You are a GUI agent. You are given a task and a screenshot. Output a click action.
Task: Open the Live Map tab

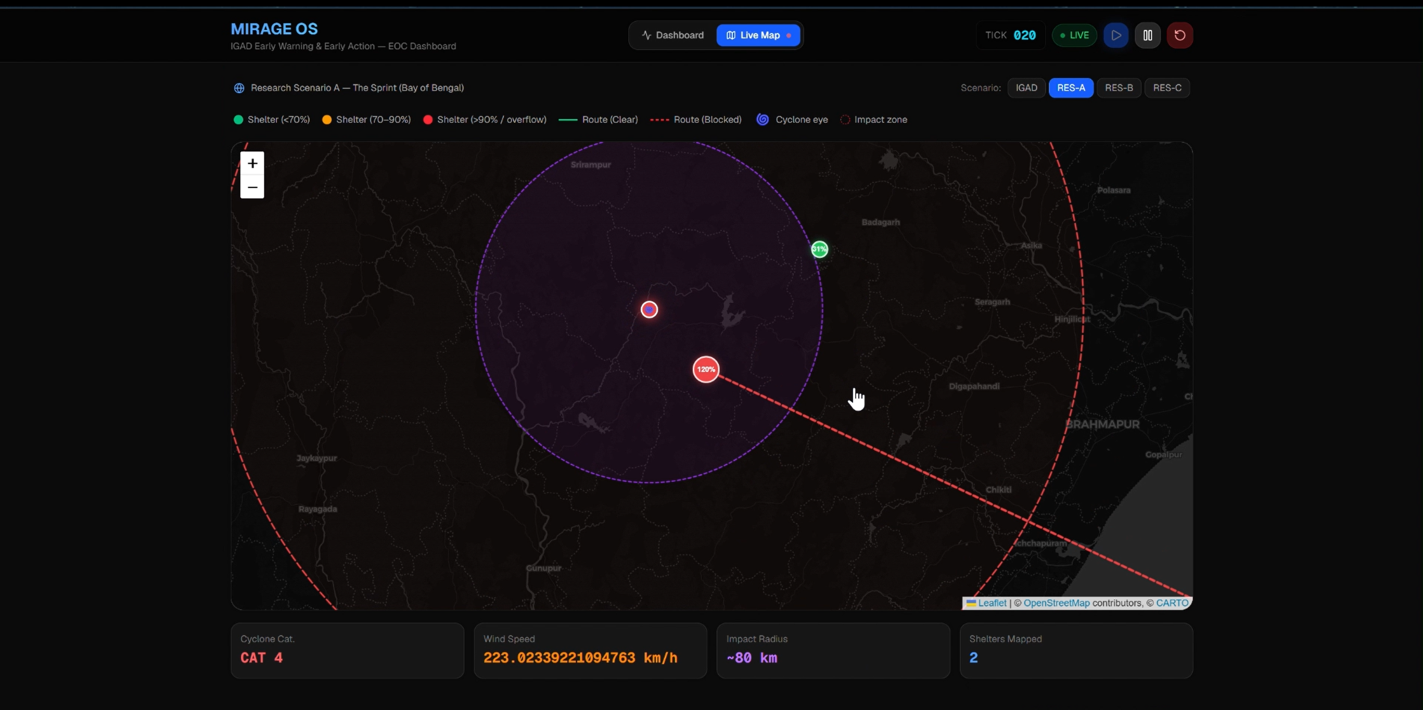758,35
